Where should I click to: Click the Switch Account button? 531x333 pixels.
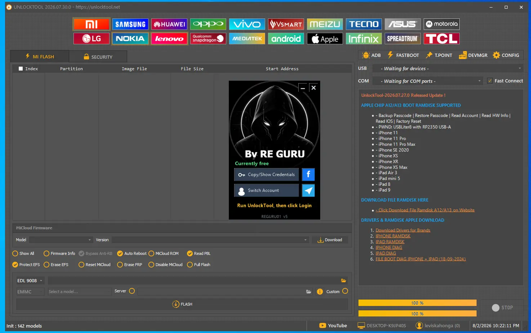tap(267, 190)
